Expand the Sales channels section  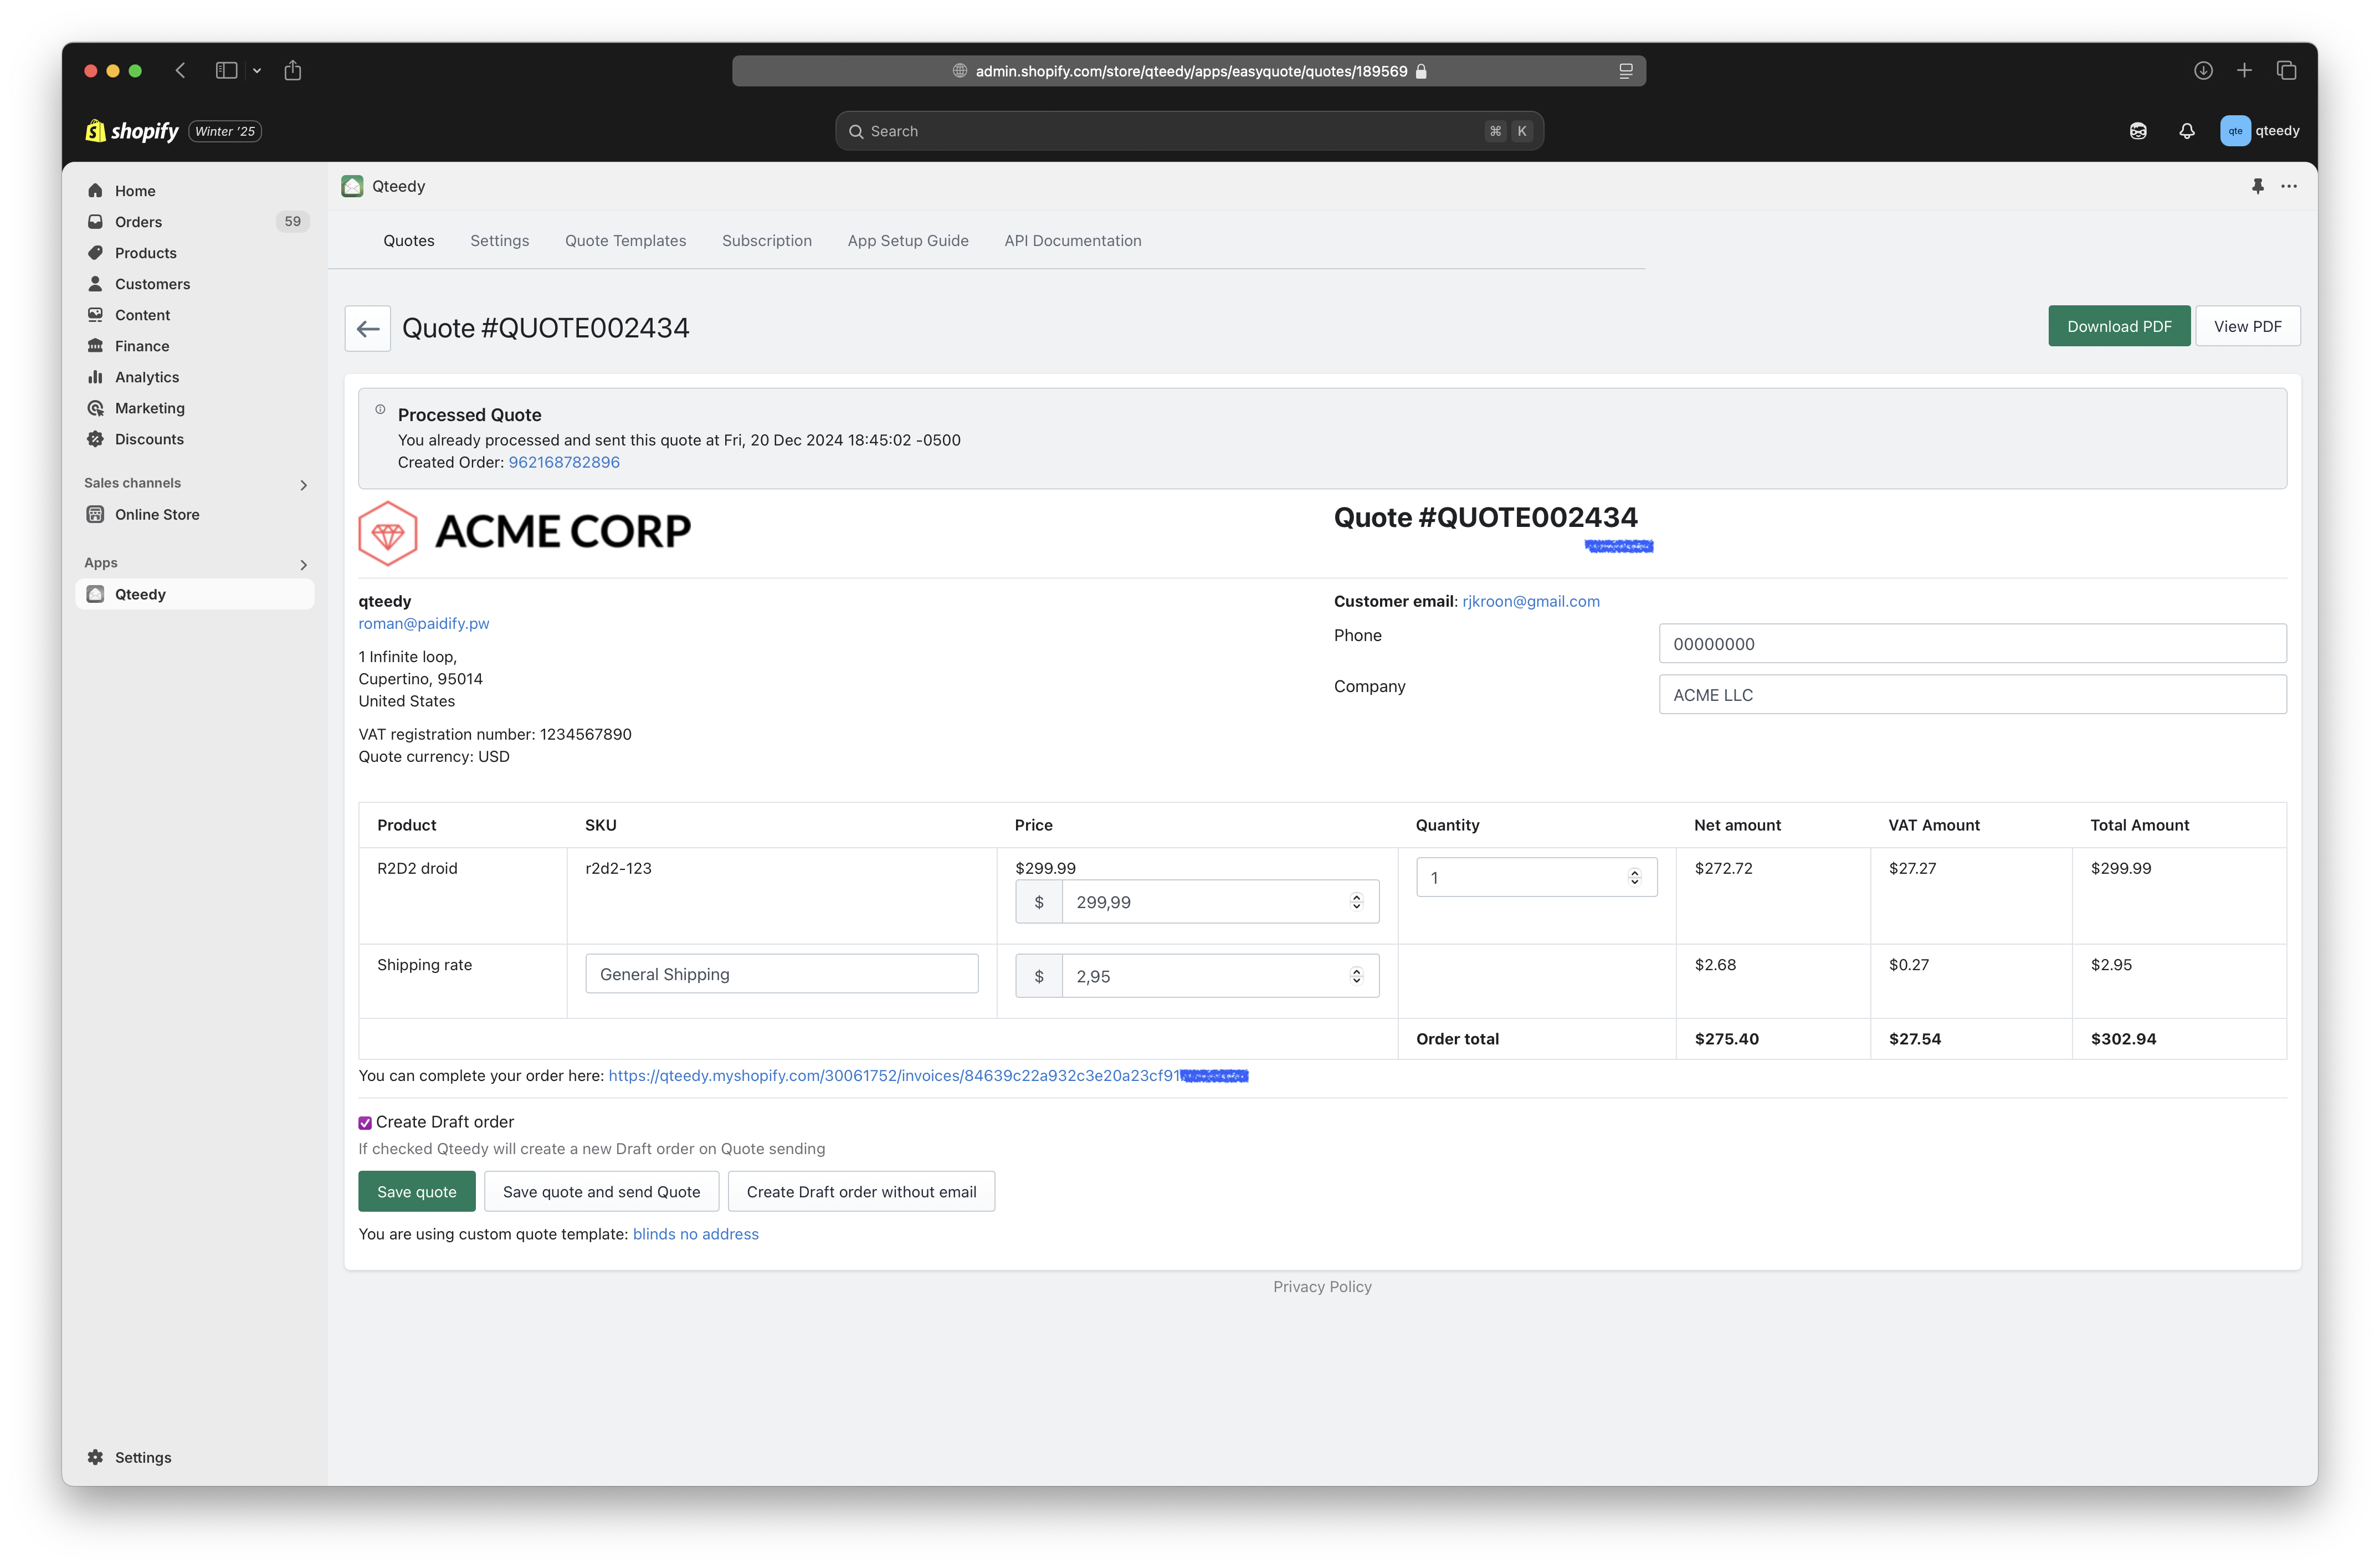click(303, 485)
